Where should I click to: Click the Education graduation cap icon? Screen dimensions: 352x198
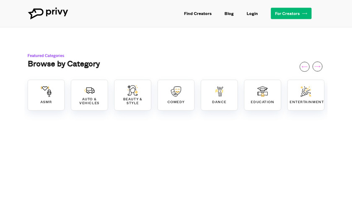pyautogui.click(x=262, y=91)
